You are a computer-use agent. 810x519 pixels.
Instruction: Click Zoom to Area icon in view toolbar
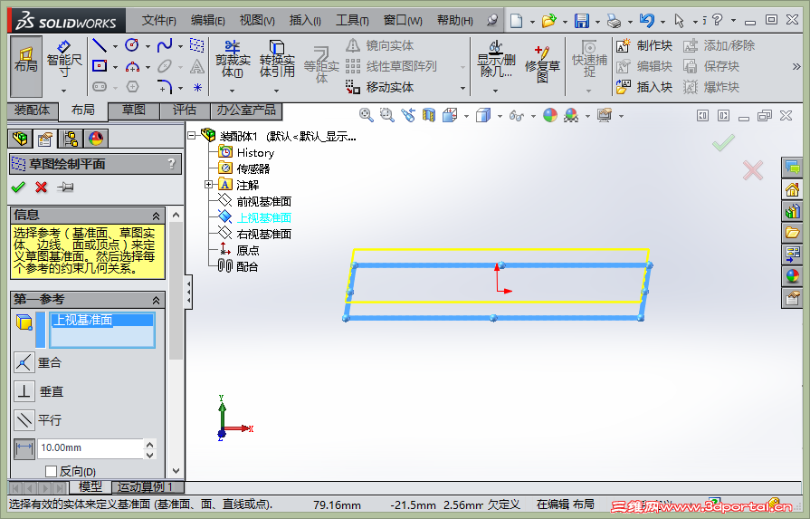pyautogui.click(x=387, y=115)
